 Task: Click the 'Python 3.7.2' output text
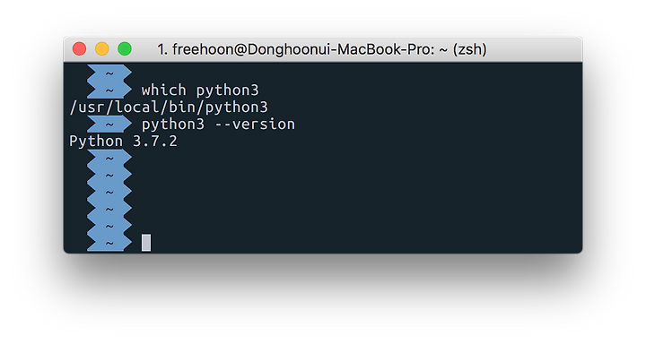[123, 142]
